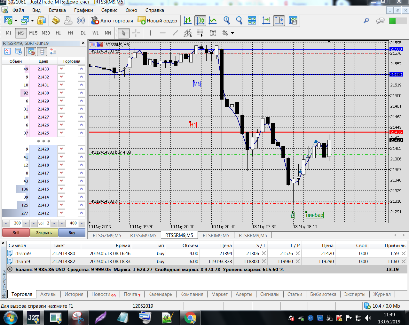Toggle the Авто-торговля auto-trading button
Screen dimensions: 409x325
click(112, 21)
